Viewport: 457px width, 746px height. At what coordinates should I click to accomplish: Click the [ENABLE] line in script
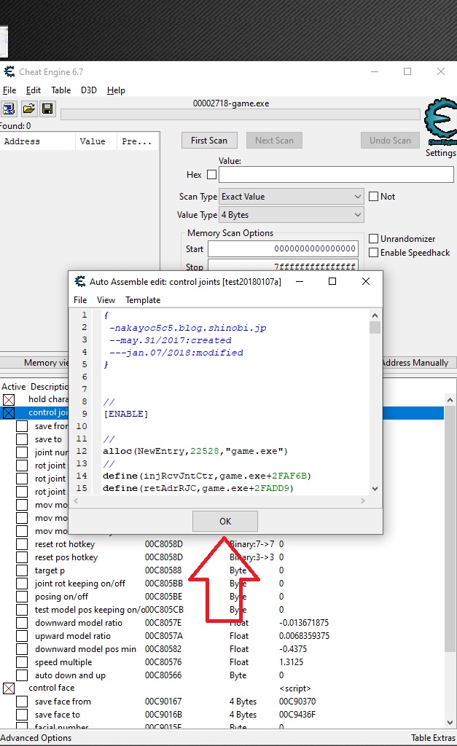(x=125, y=414)
